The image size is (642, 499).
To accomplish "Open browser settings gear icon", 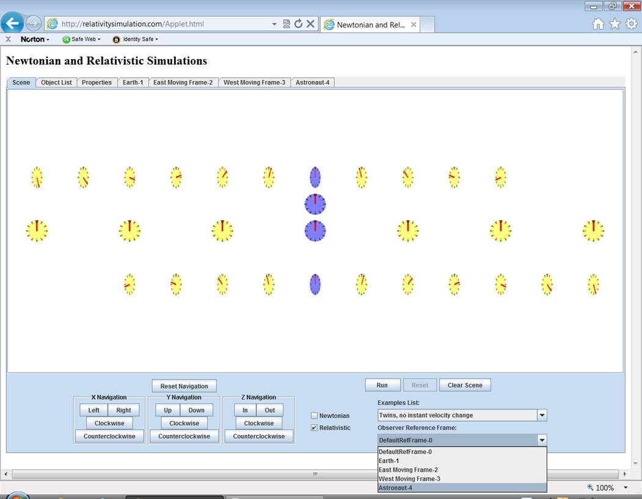I will [631, 24].
